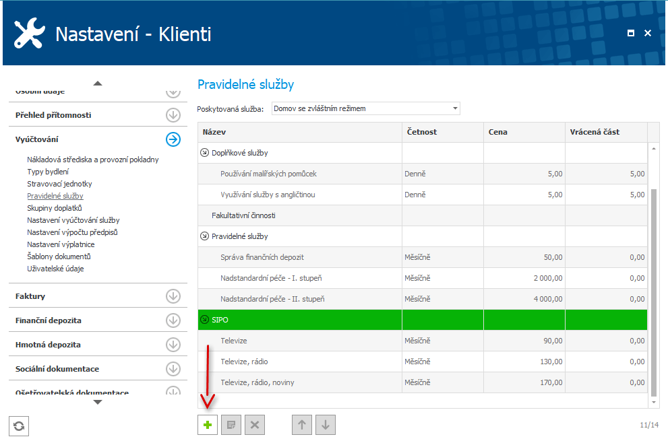Sort by the Název column header

point(300,132)
